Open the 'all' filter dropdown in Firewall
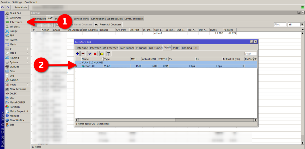 (x=302, y=24)
